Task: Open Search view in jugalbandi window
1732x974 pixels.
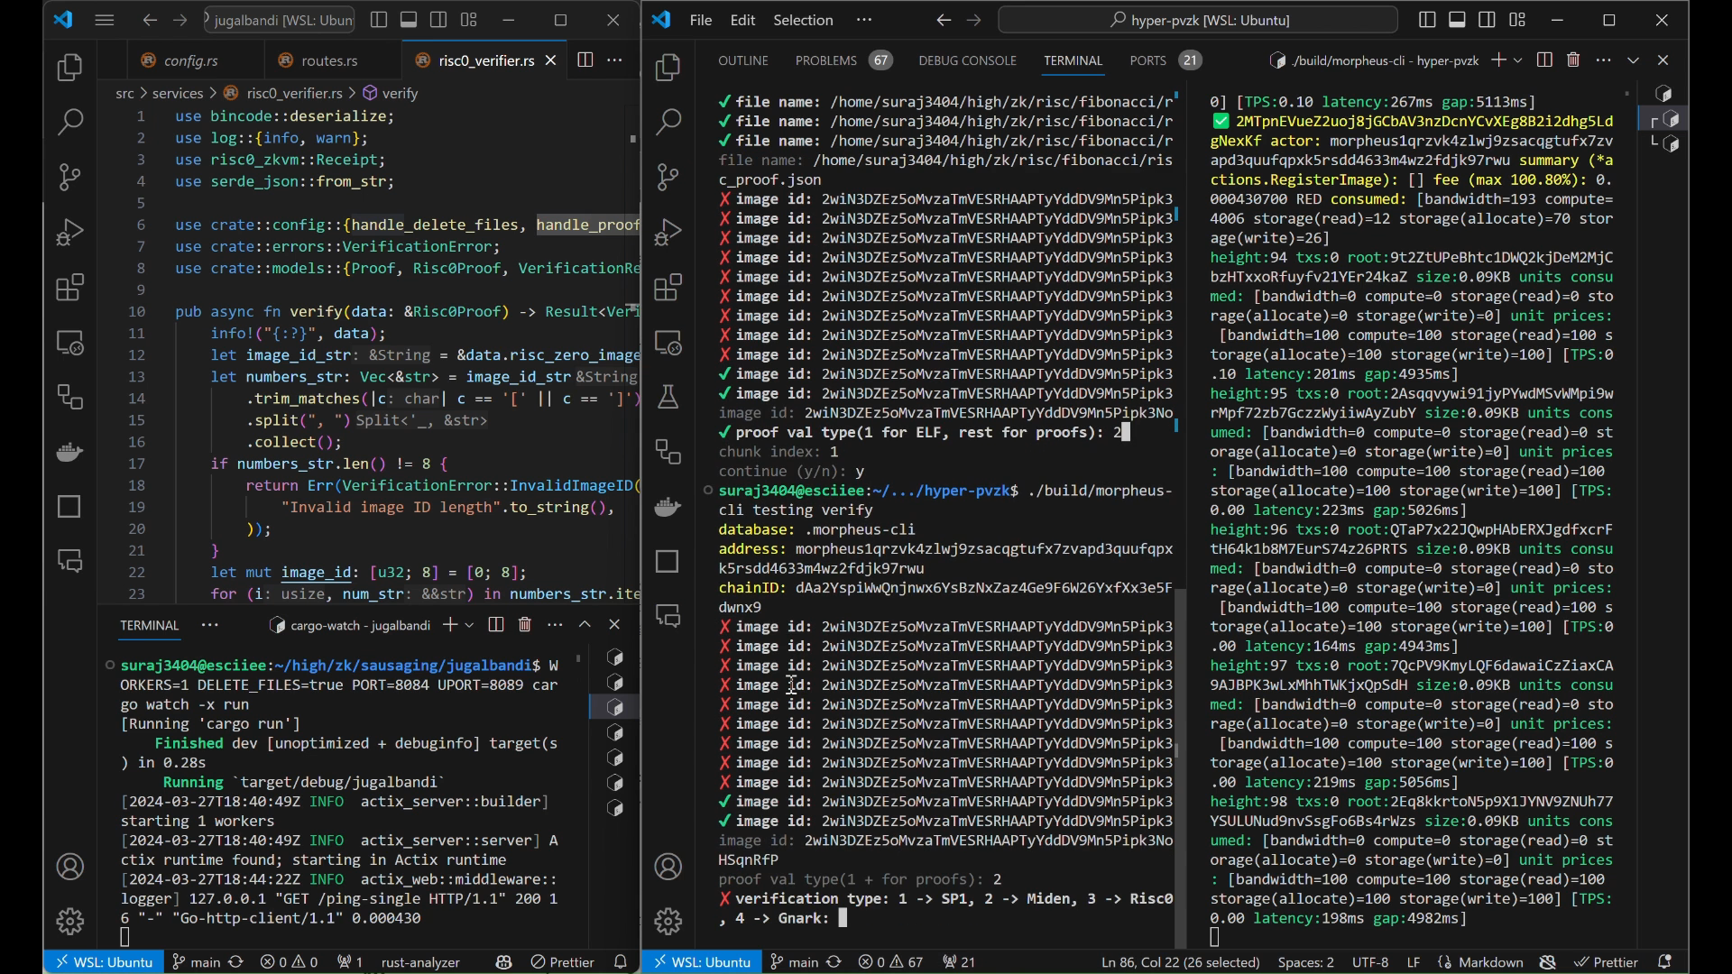Action: pyautogui.click(x=70, y=122)
